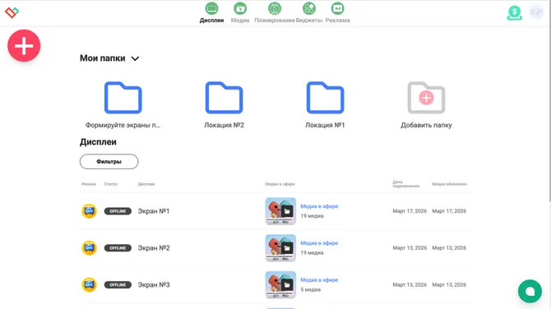Open the Планирование tab
This screenshot has width=551, height=309.
coord(275,12)
